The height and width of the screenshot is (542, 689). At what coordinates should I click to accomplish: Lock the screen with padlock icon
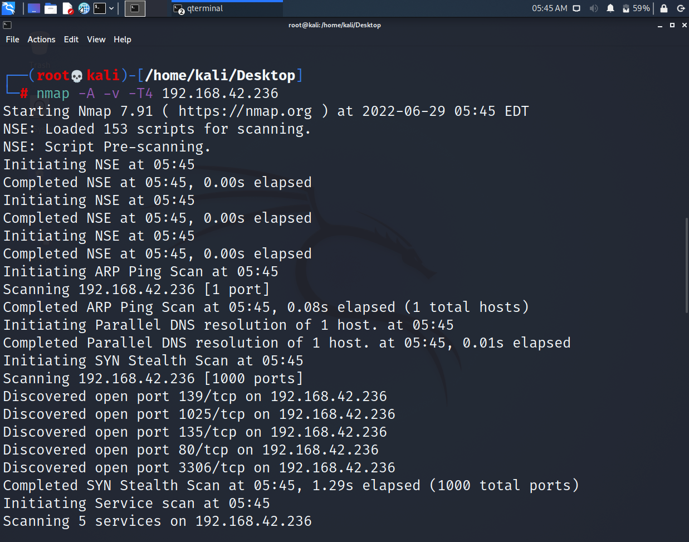click(x=664, y=8)
